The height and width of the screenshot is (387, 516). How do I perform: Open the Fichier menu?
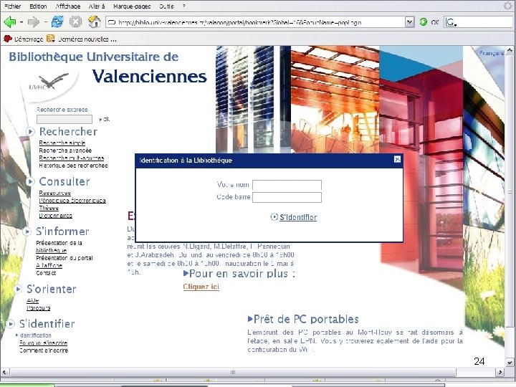(x=12, y=6)
